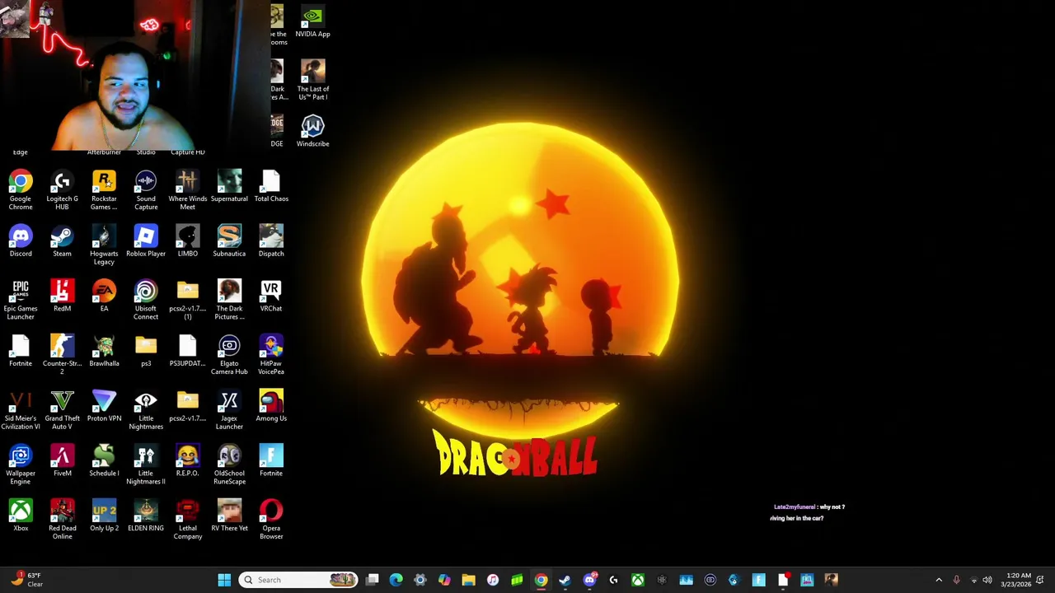This screenshot has width=1055, height=593.
Task: Select the Among Us desktop icon
Action: 271,406
